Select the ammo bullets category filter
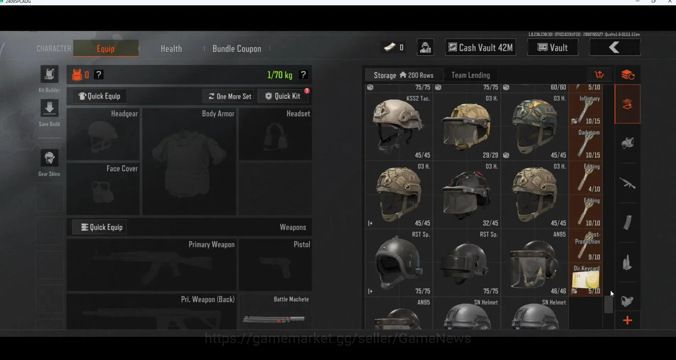Image resolution: width=676 pixels, height=360 pixels. [628, 263]
